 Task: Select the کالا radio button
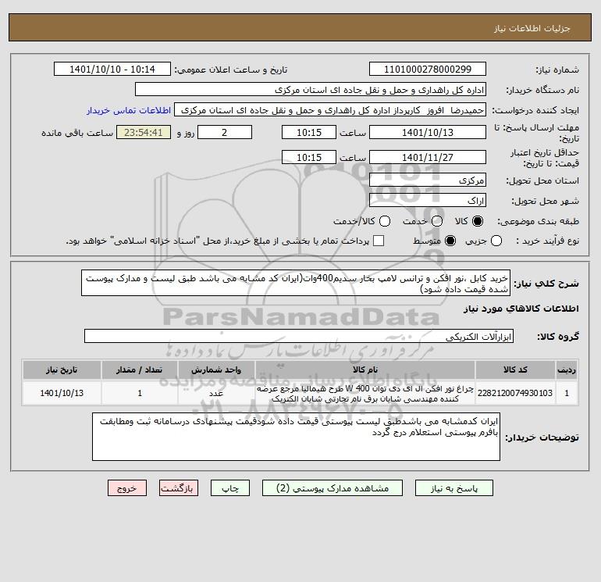[x=478, y=221]
